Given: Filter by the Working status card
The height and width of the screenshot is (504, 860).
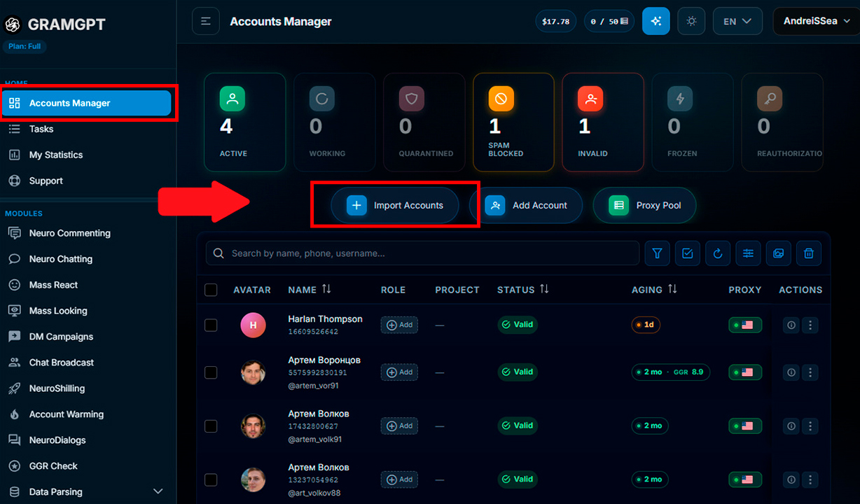Looking at the screenshot, I should [335, 122].
